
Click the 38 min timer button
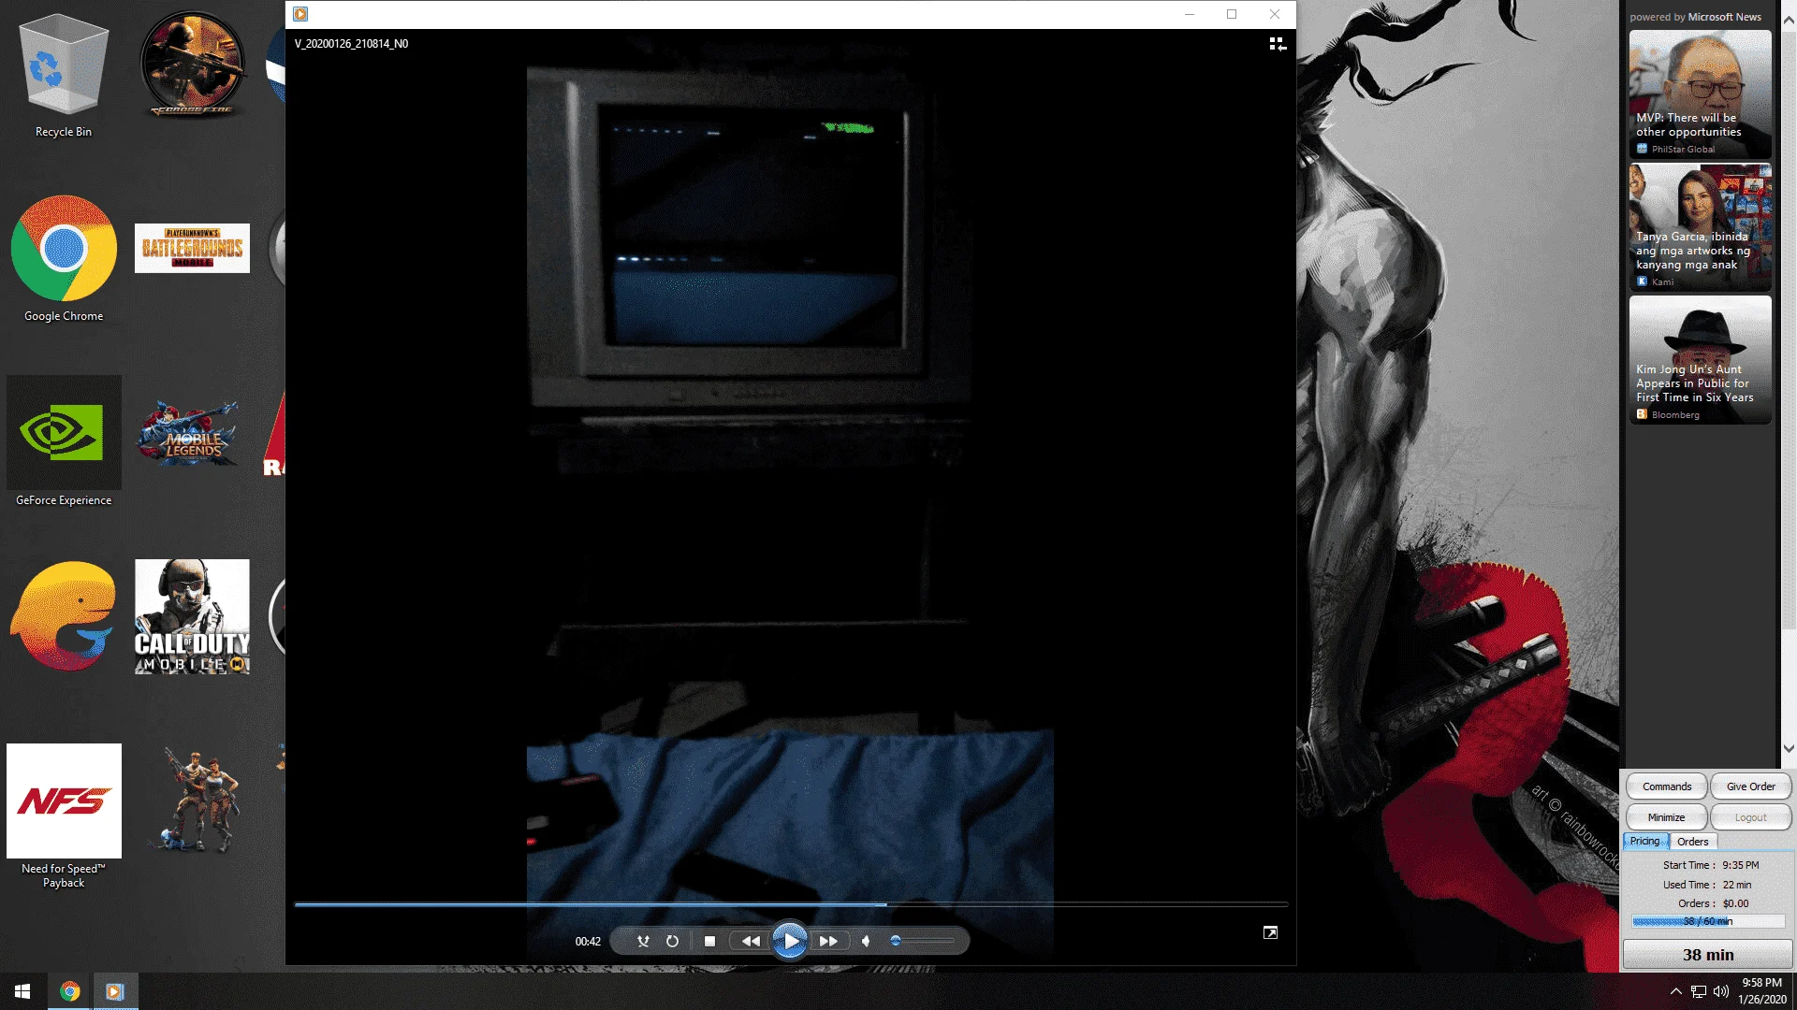tap(1708, 955)
